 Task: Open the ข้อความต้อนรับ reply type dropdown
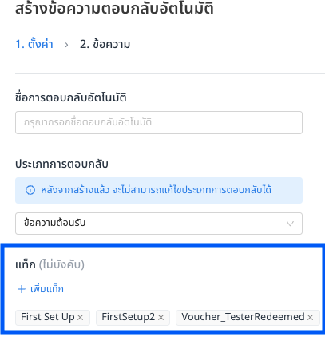pos(159,224)
